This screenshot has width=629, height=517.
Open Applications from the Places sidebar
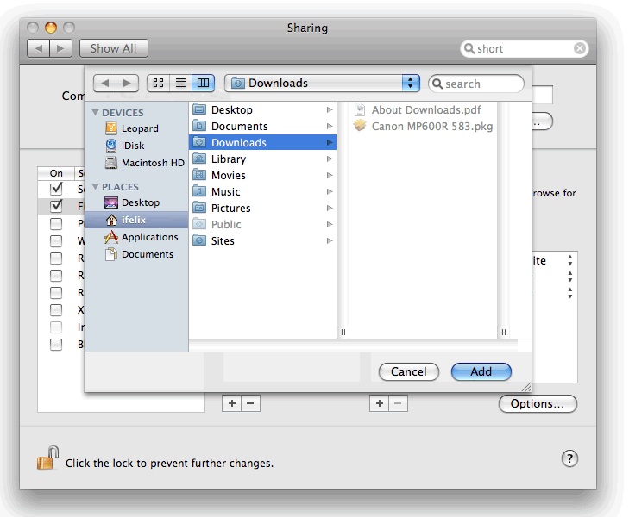click(149, 237)
